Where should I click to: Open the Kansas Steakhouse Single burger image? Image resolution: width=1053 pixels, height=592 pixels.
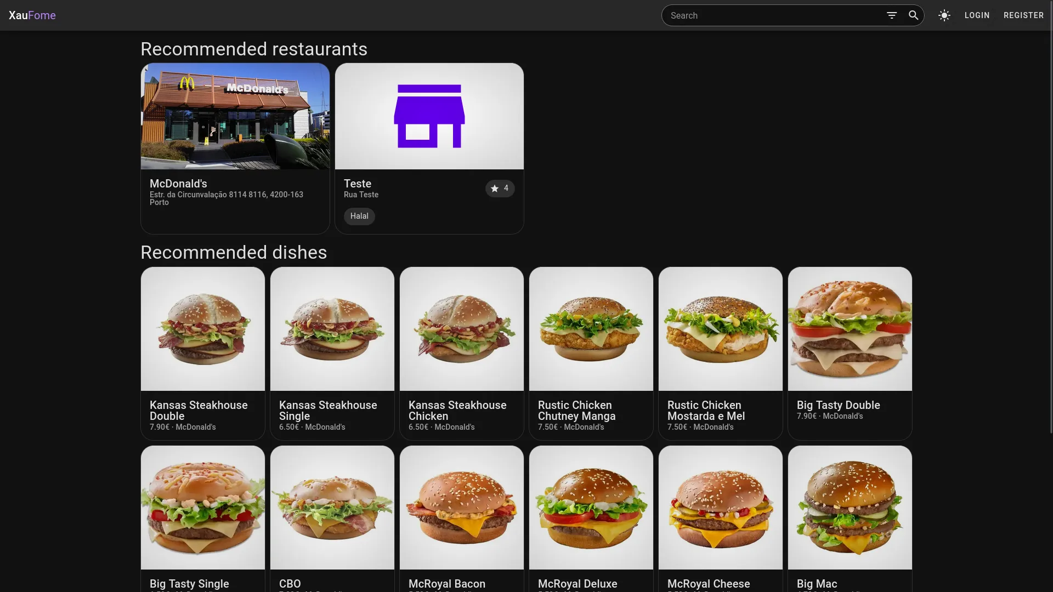tap(332, 329)
